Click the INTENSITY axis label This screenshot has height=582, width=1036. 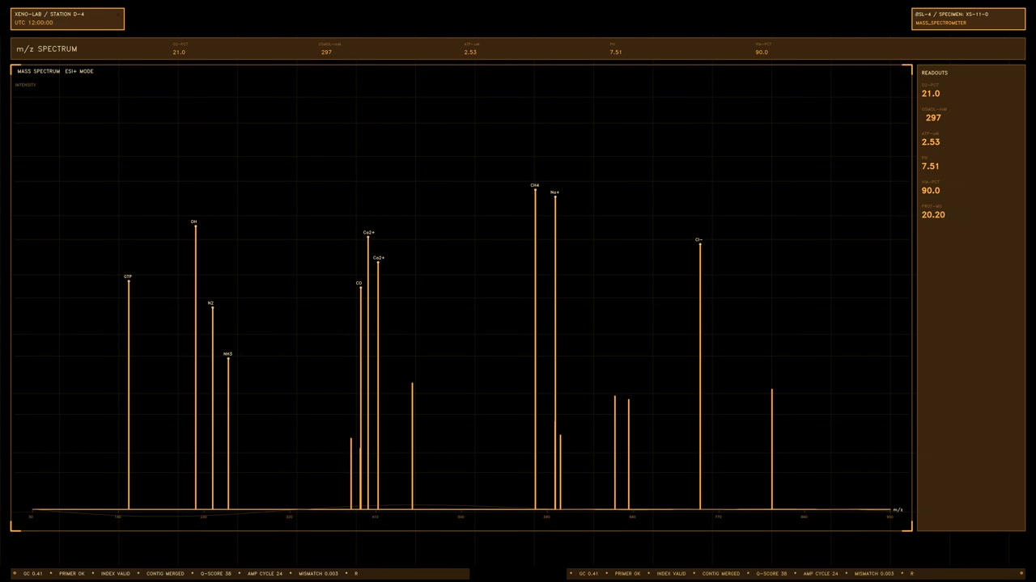(x=25, y=85)
